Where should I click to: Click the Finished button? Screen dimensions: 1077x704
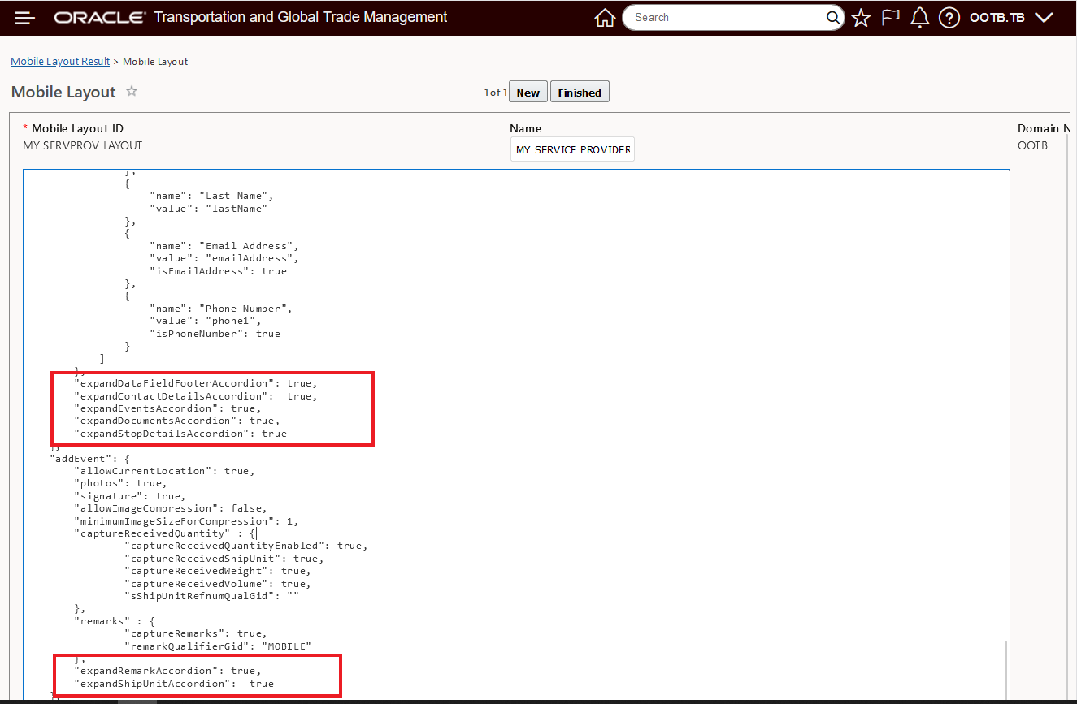pos(580,93)
